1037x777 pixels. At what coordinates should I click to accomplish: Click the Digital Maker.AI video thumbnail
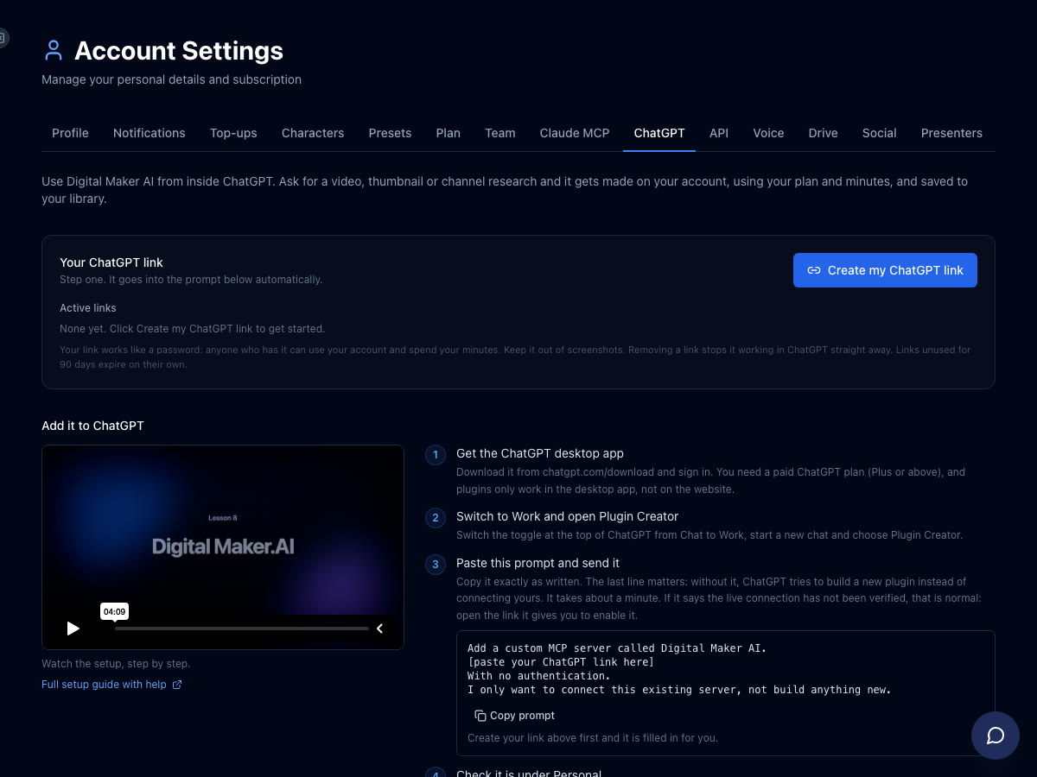pos(223,547)
